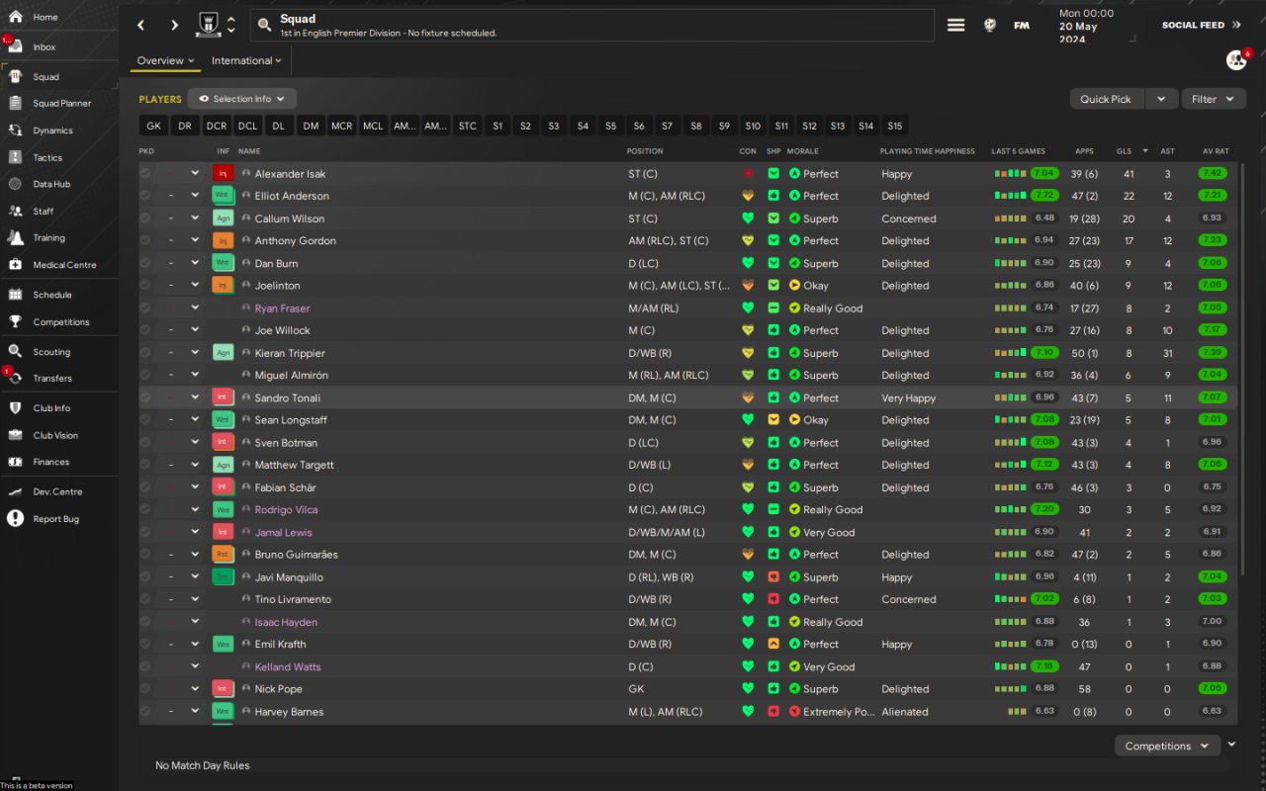
Task: Expand the chevron right of Competitions dropdown
Action: click(x=1231, y=745)
